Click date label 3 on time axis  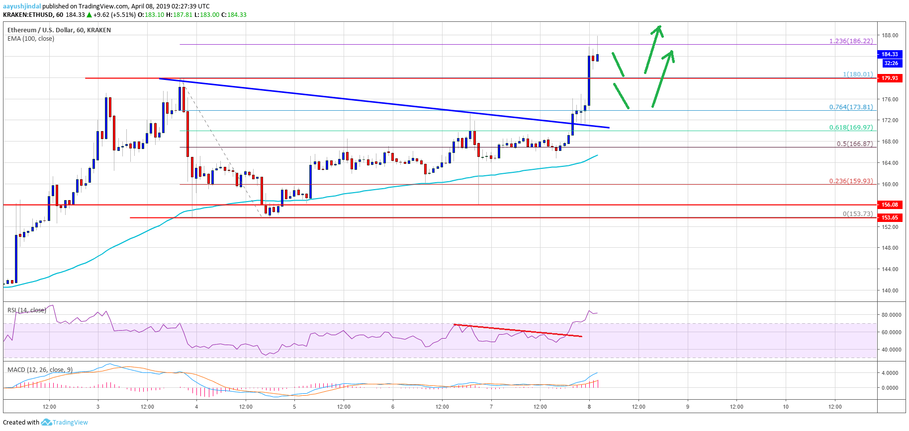tap(98, 407)
